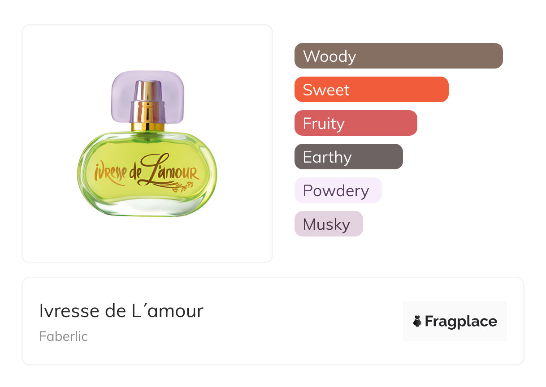This screenshot has height=387, width=546.
Task: Open the Ivresse de L´amour title
Action: click(121, 311)
